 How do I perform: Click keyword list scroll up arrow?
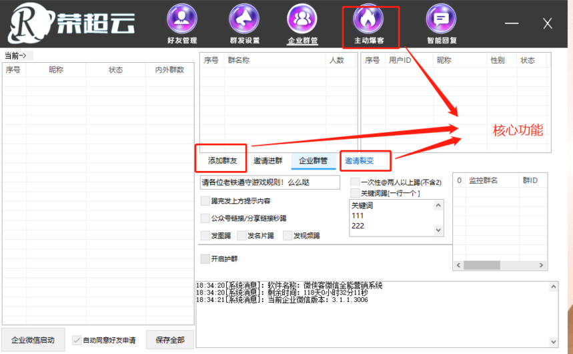(438, 205)
